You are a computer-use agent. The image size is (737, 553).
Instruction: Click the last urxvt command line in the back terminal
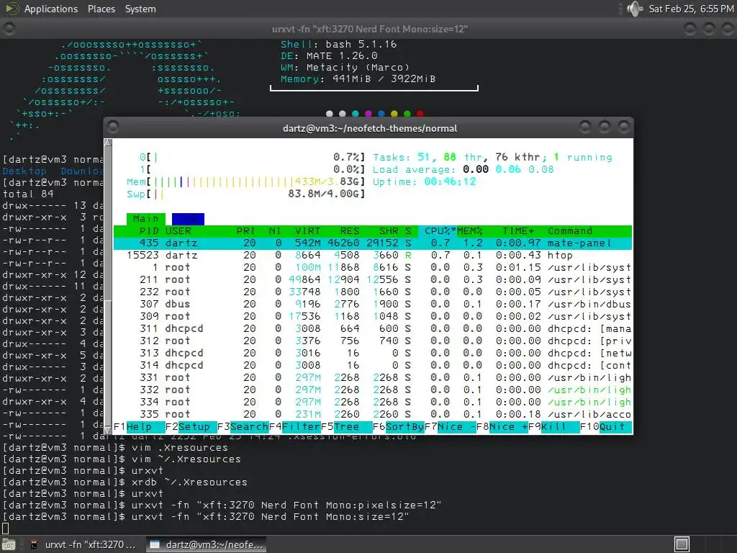(x=206, y=517)
